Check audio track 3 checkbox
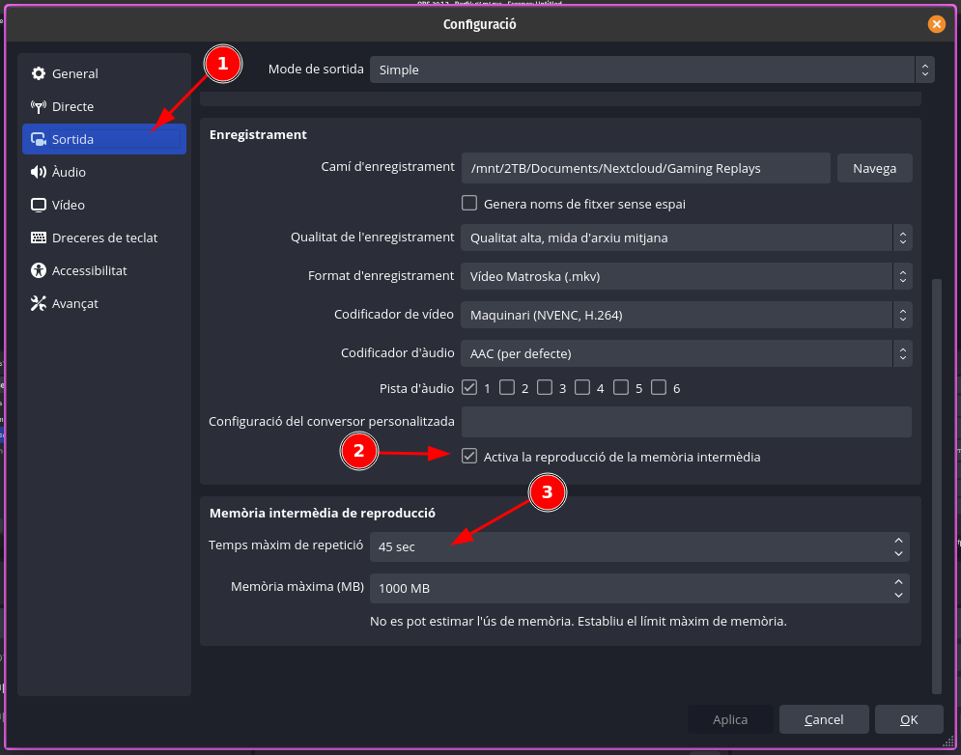961x755 pixels. pos(545,388)
